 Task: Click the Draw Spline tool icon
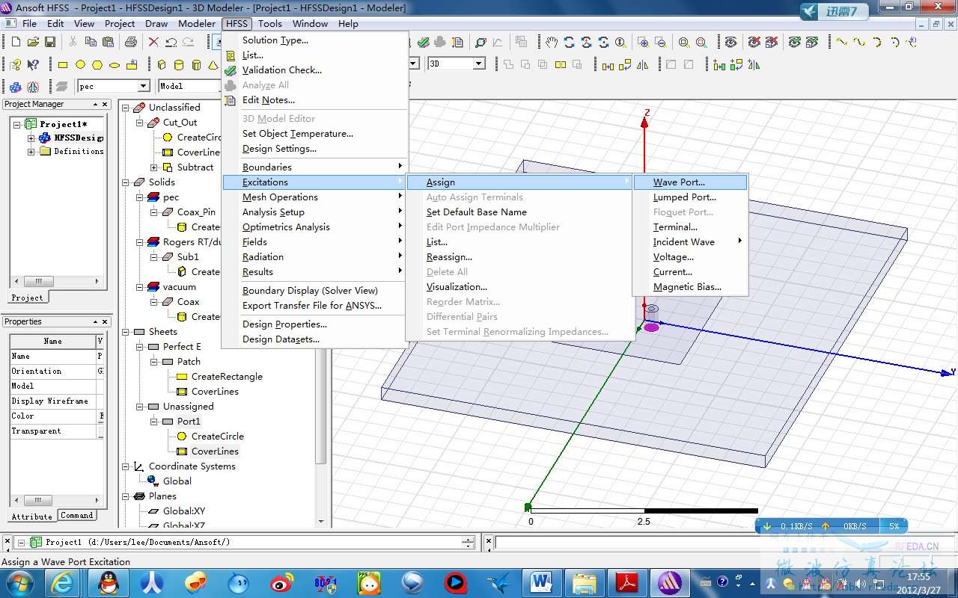tap(859, 43)
